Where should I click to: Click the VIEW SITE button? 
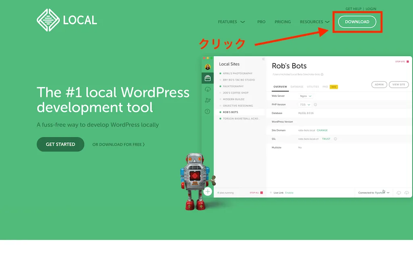(398, 85)
